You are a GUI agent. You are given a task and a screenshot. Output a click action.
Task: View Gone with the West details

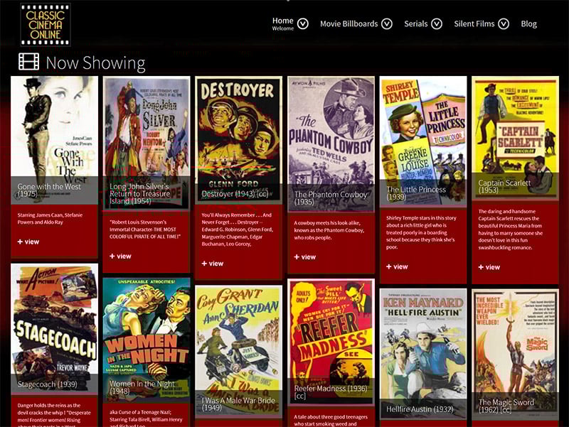[x=28, y=242]
